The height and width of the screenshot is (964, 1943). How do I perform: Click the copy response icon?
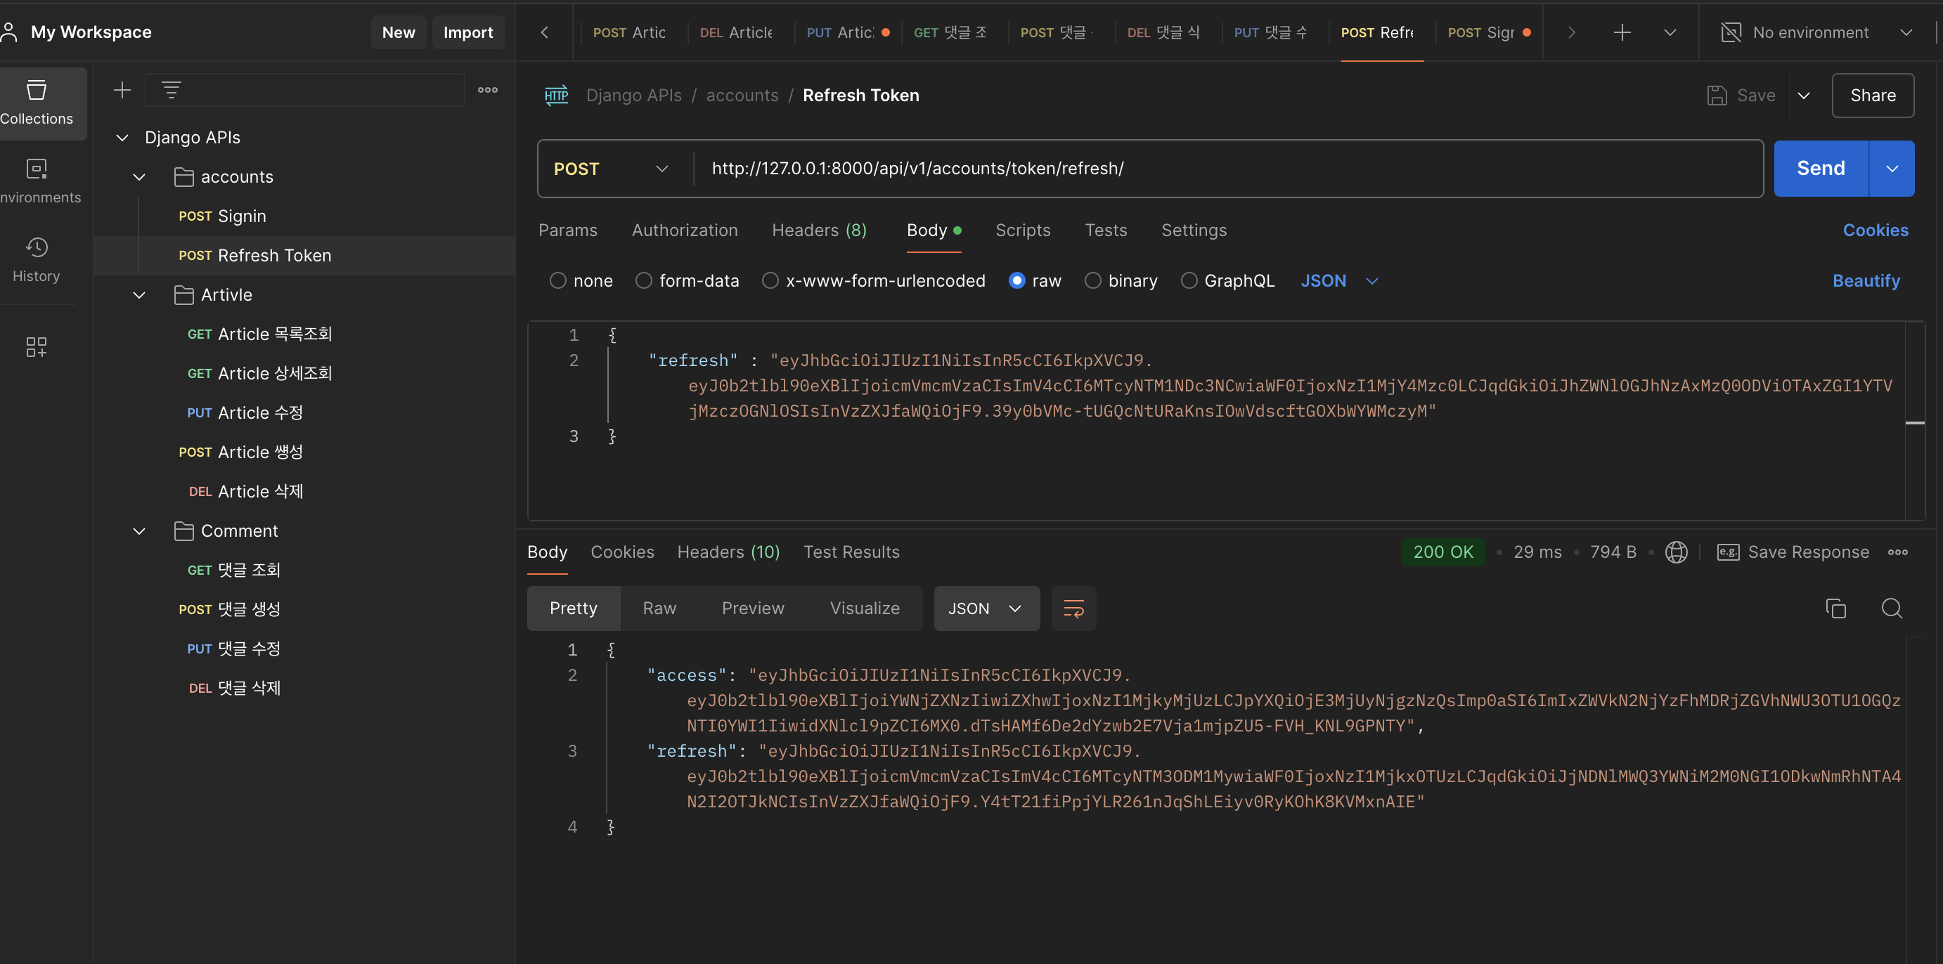click(x=1835, y=608)
